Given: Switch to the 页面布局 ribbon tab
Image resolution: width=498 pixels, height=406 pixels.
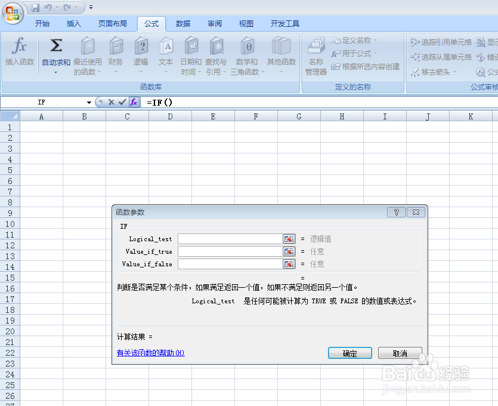Looking at the screenshot, I should click(113, 23).
